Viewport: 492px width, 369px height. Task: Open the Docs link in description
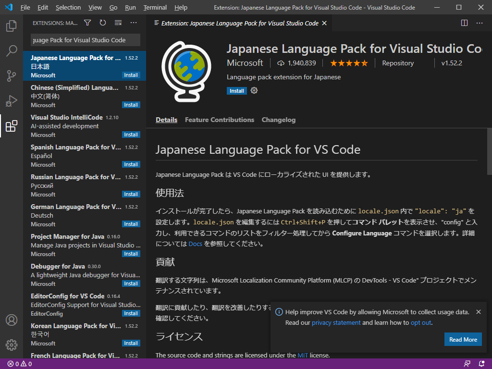tap(195, 244)
